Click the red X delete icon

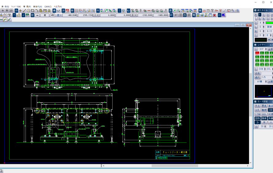(214, 15)
